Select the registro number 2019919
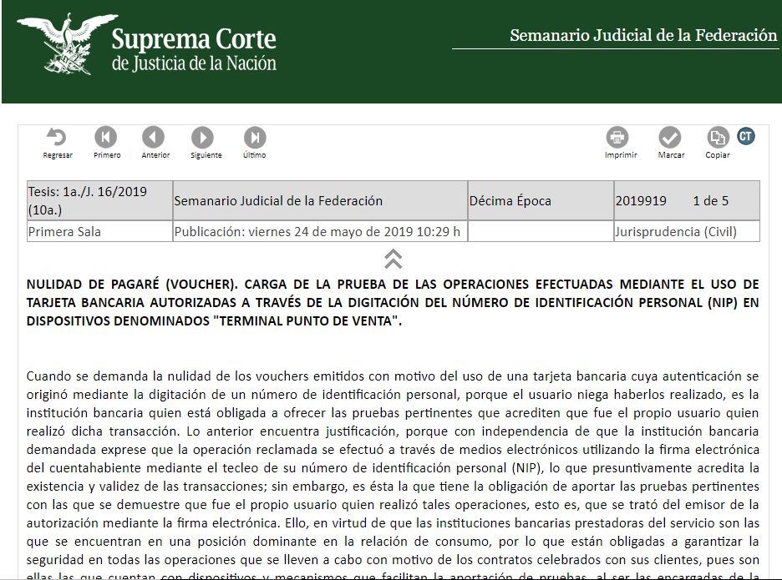The width and height of the screenshot is (782, 580). (x=641, y=201)
